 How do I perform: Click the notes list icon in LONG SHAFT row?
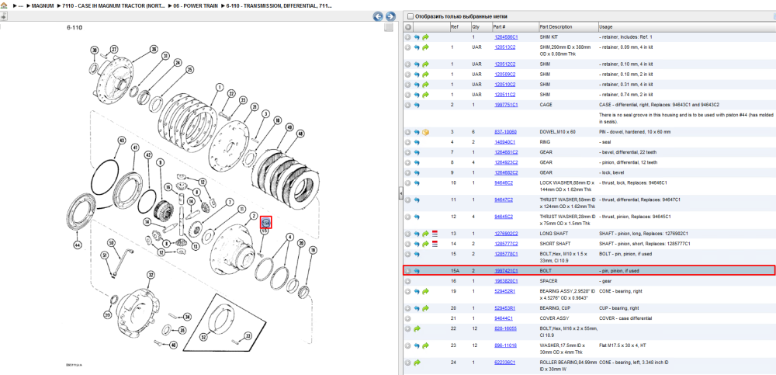[x=435, y=234]
